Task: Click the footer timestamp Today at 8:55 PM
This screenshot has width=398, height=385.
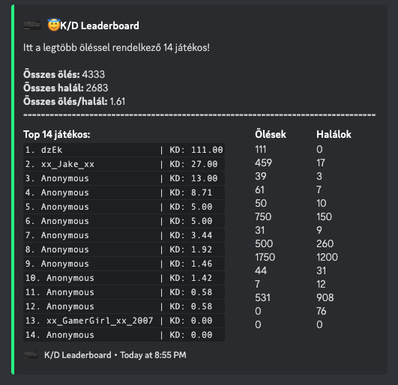Action: click(153, 355)
